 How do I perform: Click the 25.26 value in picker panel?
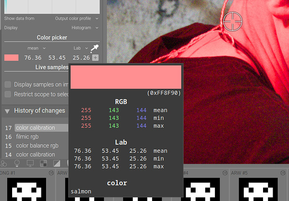pos(81,58)
